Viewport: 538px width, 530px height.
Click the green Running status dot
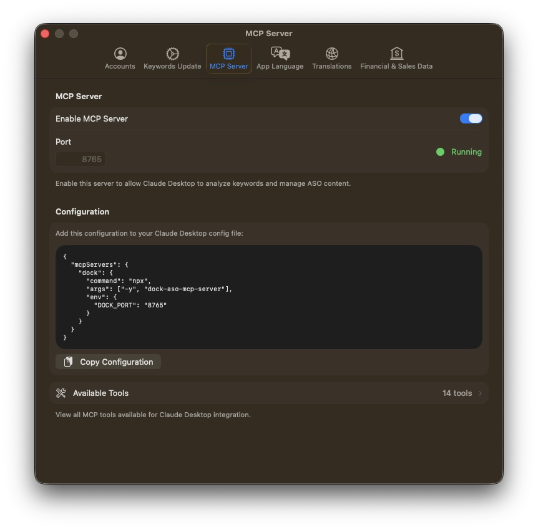[440, 152]
